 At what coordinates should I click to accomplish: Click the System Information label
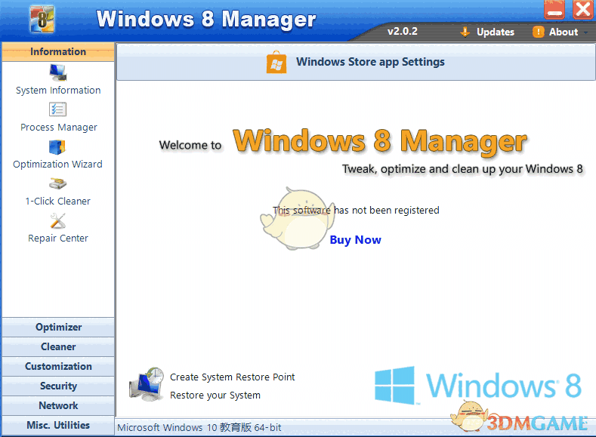click(58, 91)
